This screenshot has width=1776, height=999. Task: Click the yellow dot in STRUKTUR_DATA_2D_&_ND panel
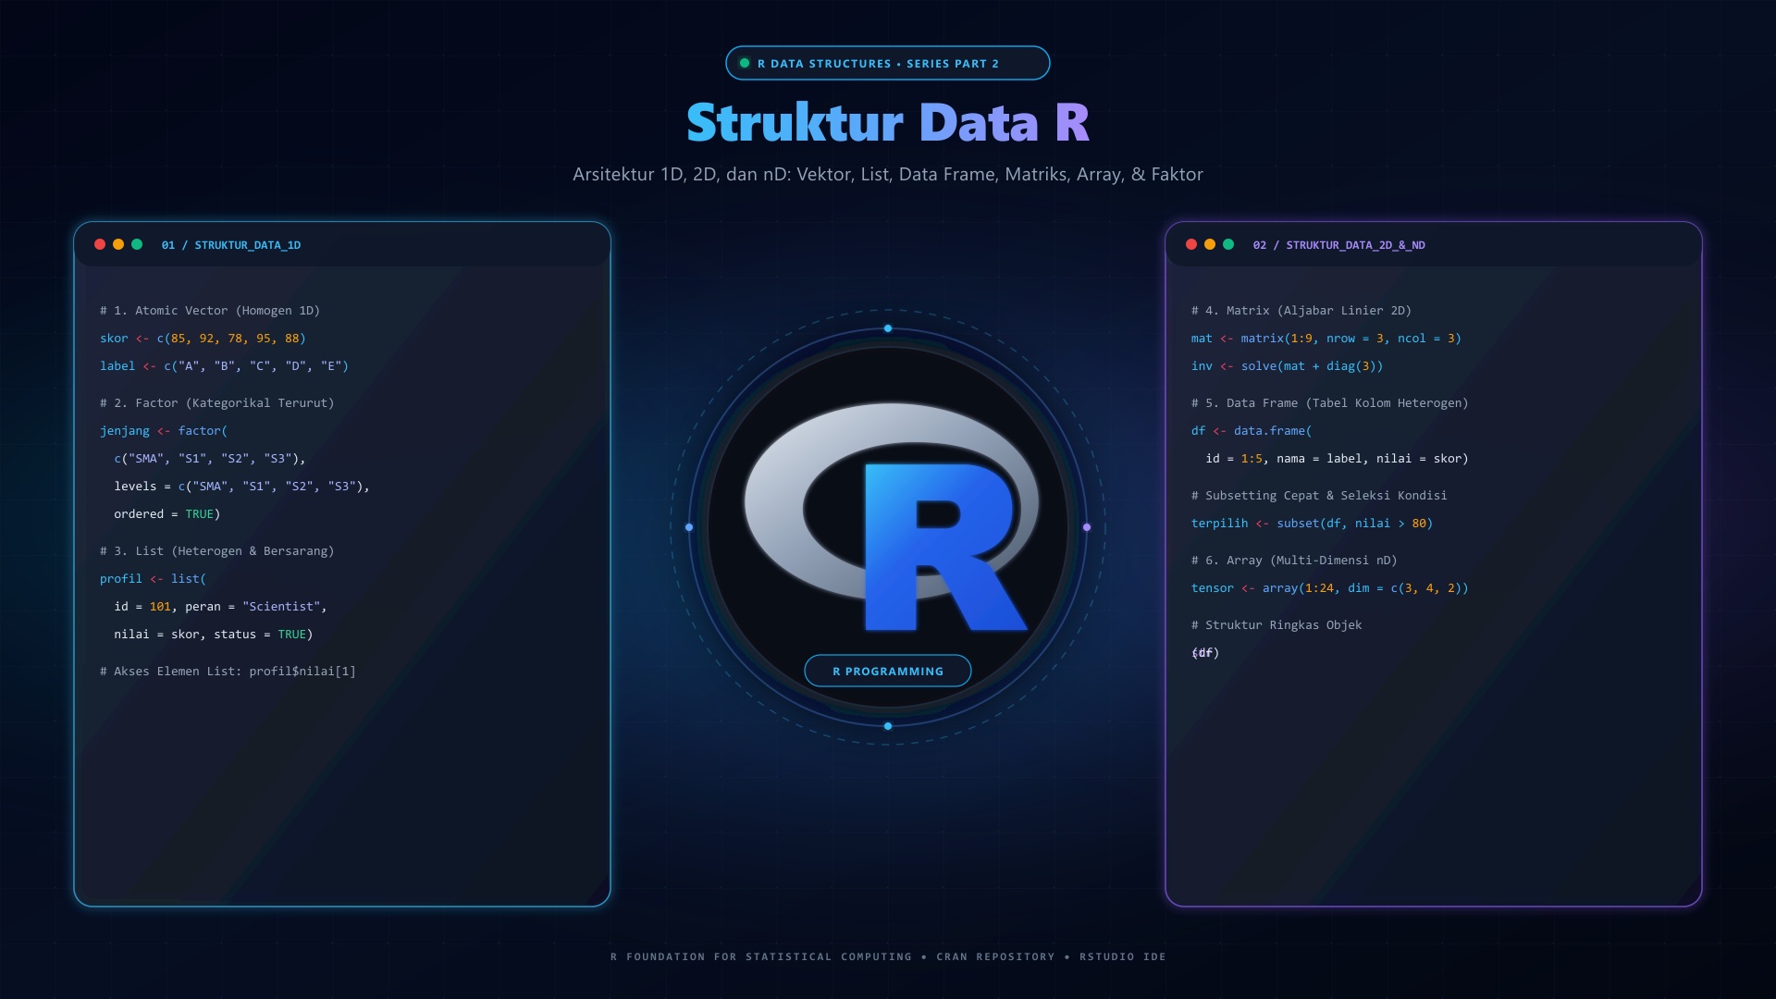pyautogui.click(x=1210, y=244)
